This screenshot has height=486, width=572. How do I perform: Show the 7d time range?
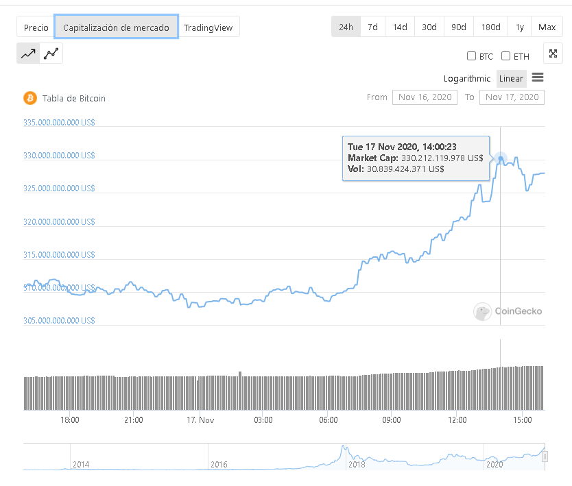click(x=372, y=27)
